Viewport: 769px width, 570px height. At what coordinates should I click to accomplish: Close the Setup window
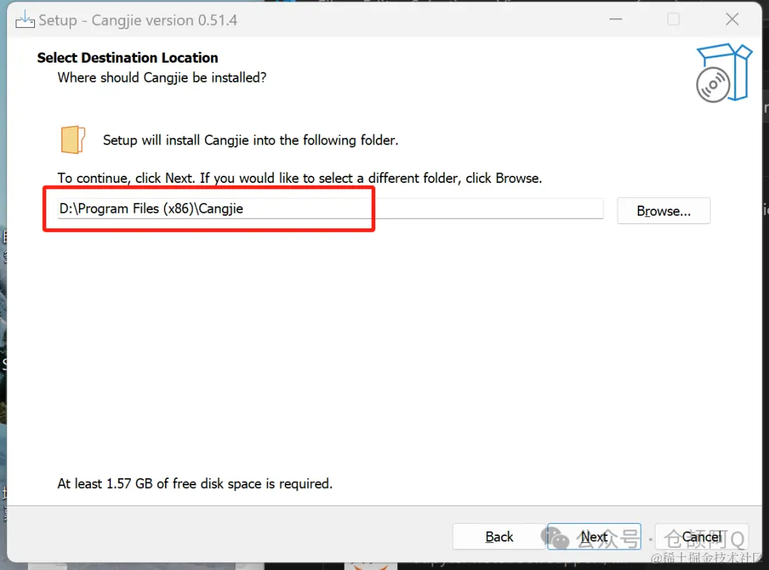click(732, 19)
